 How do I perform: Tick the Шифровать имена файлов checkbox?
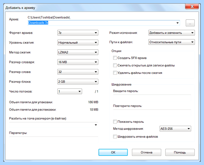point(115,137)
